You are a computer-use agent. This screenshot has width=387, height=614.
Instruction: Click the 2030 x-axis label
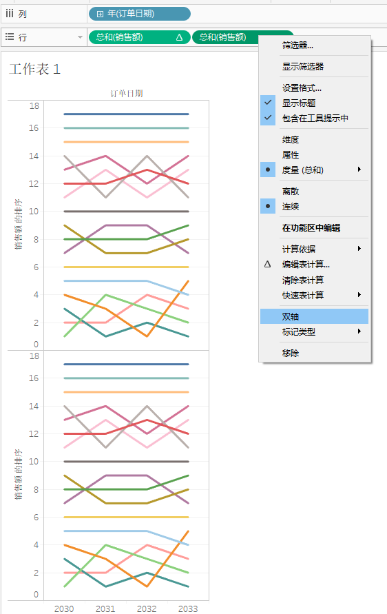[x=64, y=608]
